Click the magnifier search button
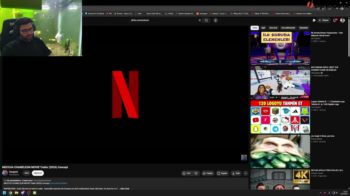 coord(206,20)
